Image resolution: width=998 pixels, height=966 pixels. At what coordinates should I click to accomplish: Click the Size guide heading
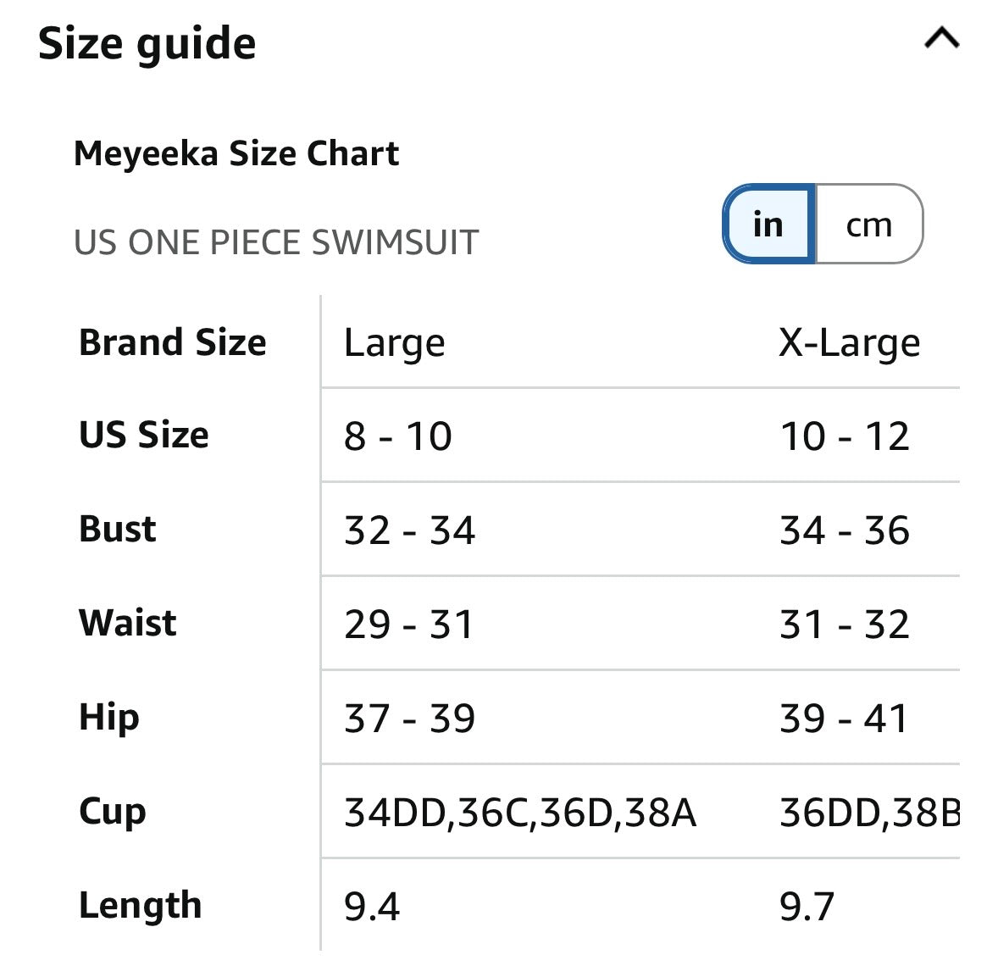pos(147,45)
